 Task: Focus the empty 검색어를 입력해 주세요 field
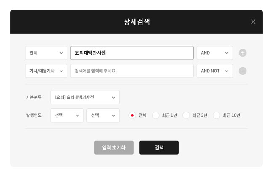click(132, 71)
